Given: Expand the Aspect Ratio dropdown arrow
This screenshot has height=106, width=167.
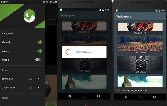Looking at the screenshot, I should click(39, 88).
